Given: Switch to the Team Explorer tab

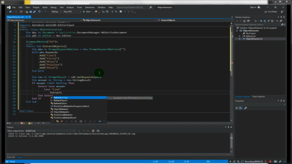Looking at the screenshot, I should point(258,97).
